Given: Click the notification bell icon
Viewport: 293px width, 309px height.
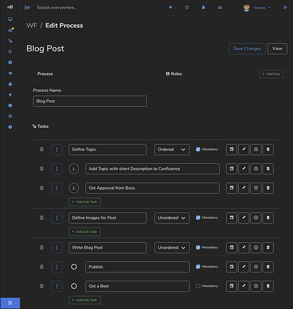Looking at the screenshot, I should tap(203, 7).
